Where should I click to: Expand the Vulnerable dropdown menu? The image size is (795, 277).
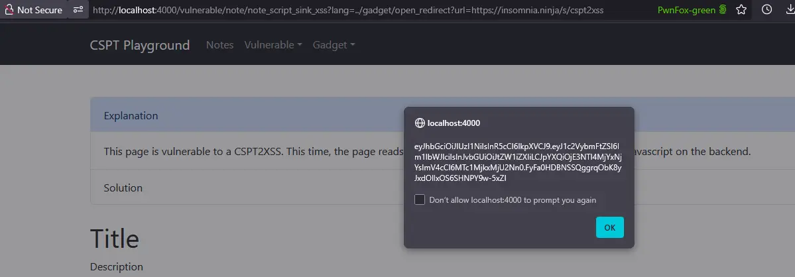click(273, 45)
